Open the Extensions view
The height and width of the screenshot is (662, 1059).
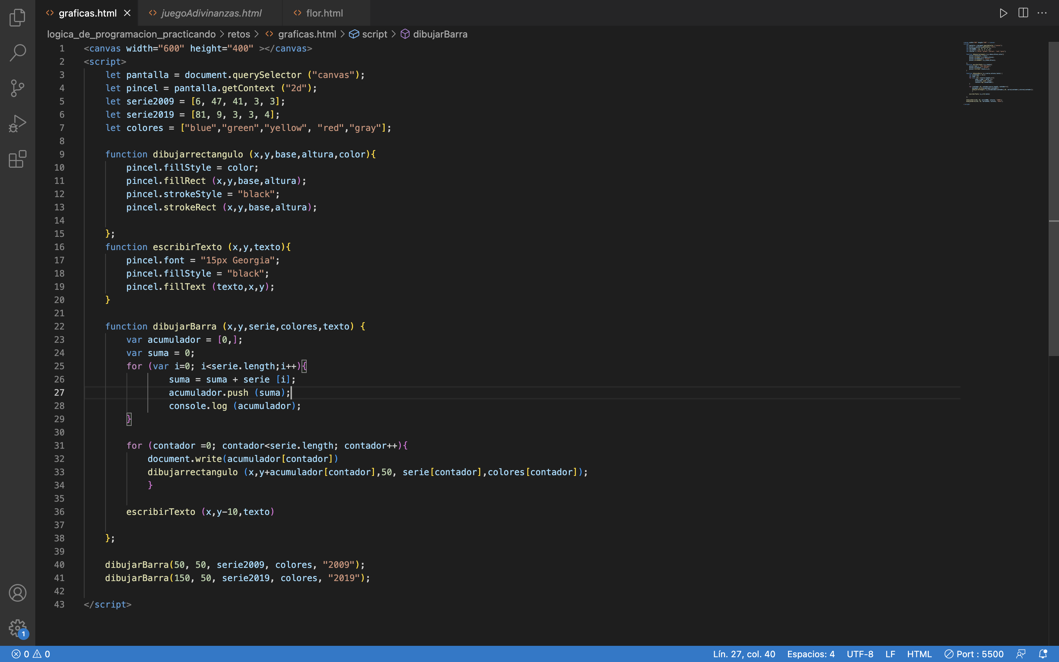point(18,159)
